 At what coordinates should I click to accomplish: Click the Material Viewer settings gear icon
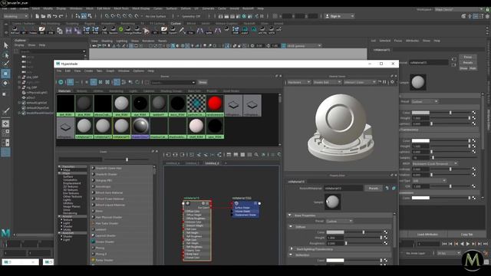(392, 82)
